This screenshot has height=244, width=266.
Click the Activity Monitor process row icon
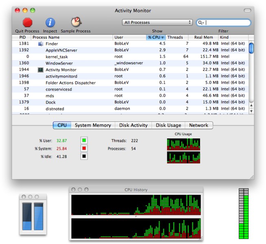(x=40, y=70)
